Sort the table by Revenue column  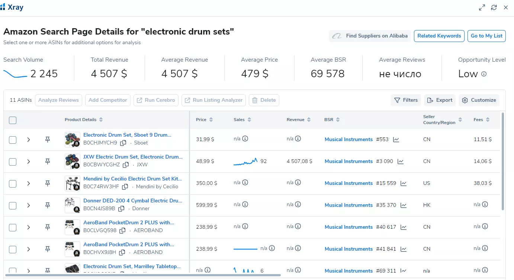[298, 120]
